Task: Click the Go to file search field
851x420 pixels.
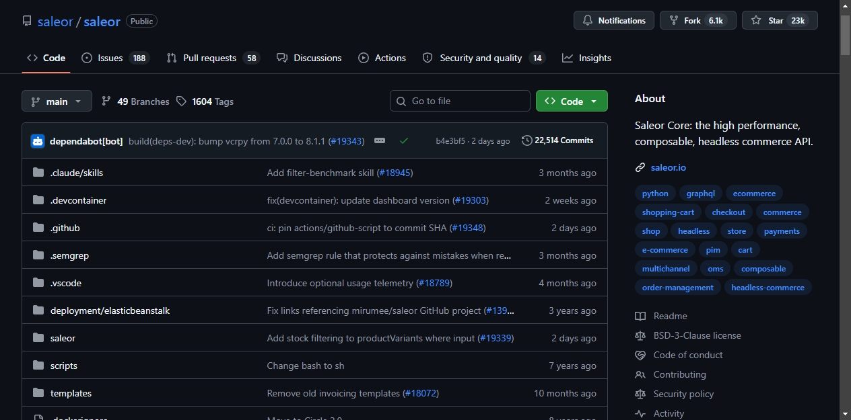Action: pos(460,101)
